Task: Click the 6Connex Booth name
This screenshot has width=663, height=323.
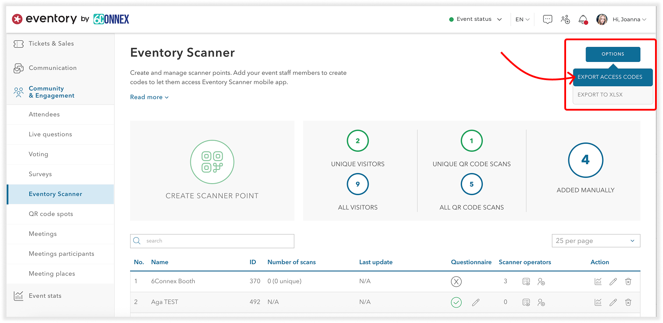Action: [173, 281]
